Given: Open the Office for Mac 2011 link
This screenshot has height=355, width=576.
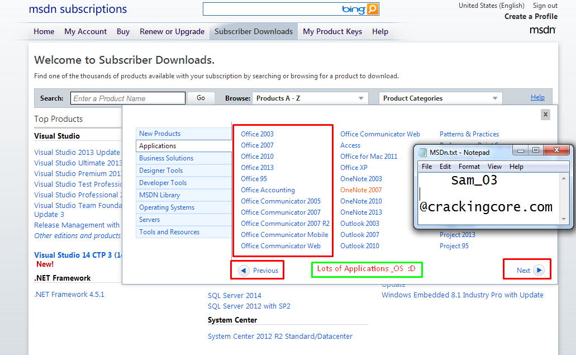Looking at the screenshot, I should pyautogui.click(x=369, y=157).
